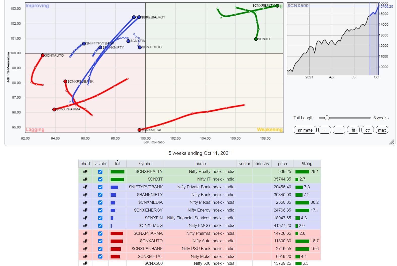397x266 pixels.
Task: Sort table by symbol column header
Action: (146, 164)
